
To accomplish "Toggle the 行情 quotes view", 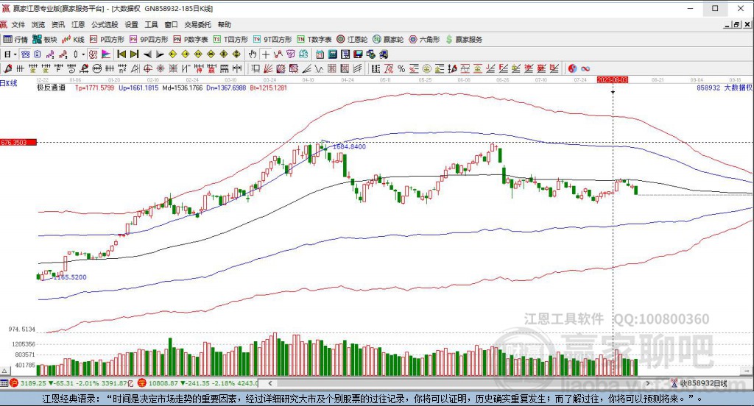I will (15, 39).
